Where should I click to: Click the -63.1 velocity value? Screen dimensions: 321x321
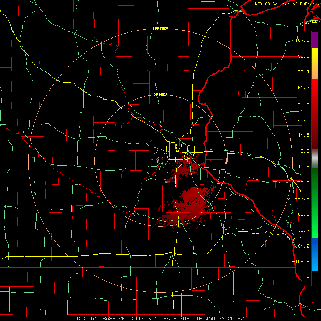tap(302, 214)
